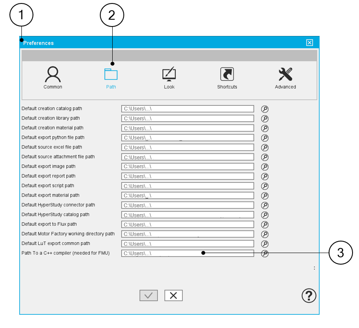Select the default export report path field
Image resolution: width=359 pixels, height=328 pixels.
tap(187, 176)
